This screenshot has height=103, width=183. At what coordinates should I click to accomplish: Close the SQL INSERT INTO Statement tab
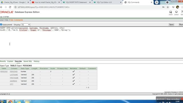(90, 2)
